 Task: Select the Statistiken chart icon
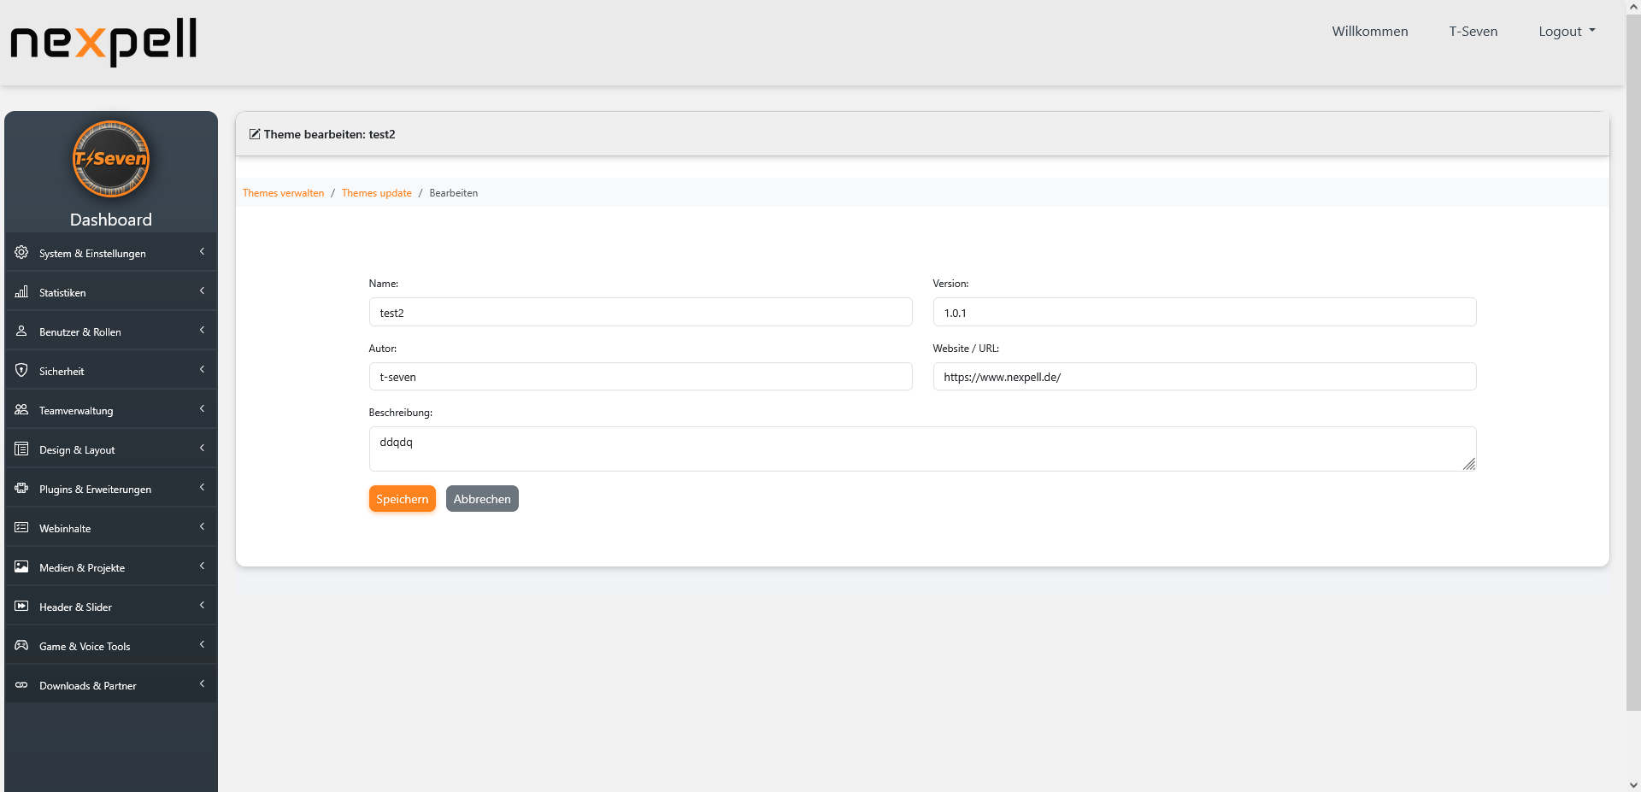click(x=21, y=291)
